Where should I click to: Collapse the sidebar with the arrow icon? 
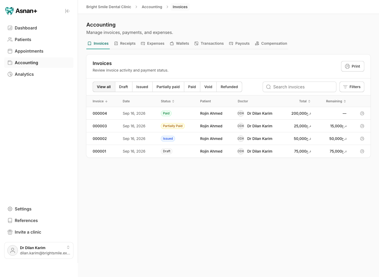coord(68,11)
